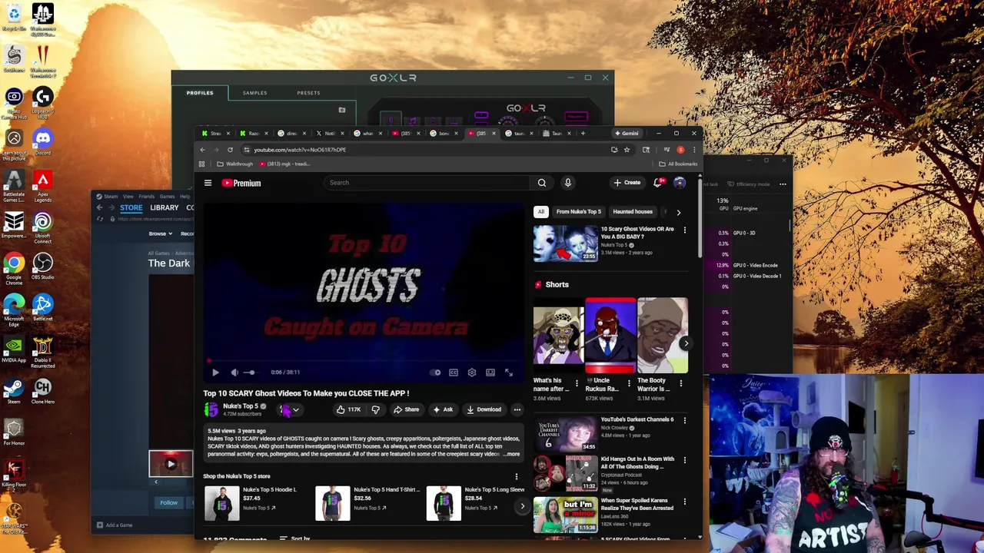Open Task Manager more options ellipsis

click(783, 184)
